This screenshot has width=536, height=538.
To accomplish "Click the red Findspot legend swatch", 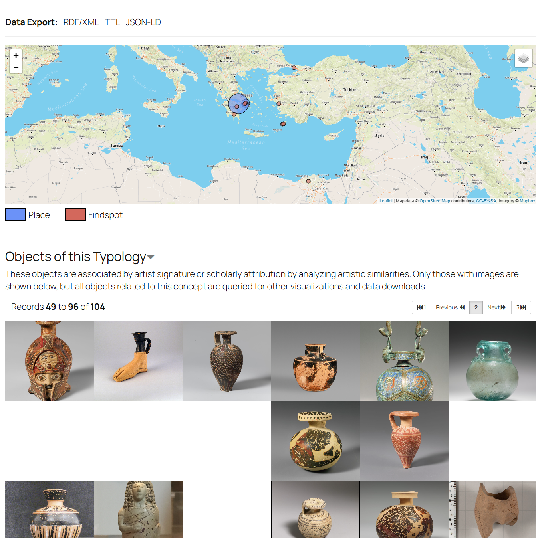I will pyautogui.click(x=75, y=215).
